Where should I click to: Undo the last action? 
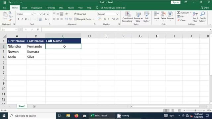point(10,2)
